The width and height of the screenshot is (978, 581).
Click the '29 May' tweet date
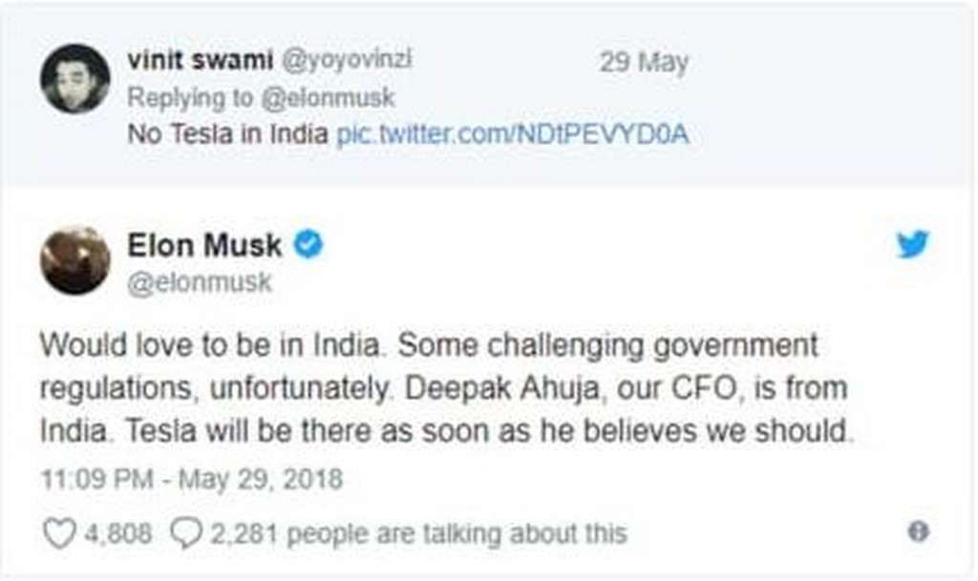(x=643, y=63)
